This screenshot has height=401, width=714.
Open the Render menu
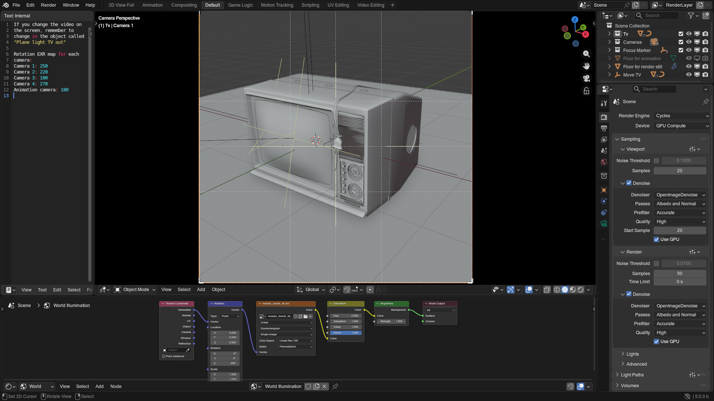48,5
